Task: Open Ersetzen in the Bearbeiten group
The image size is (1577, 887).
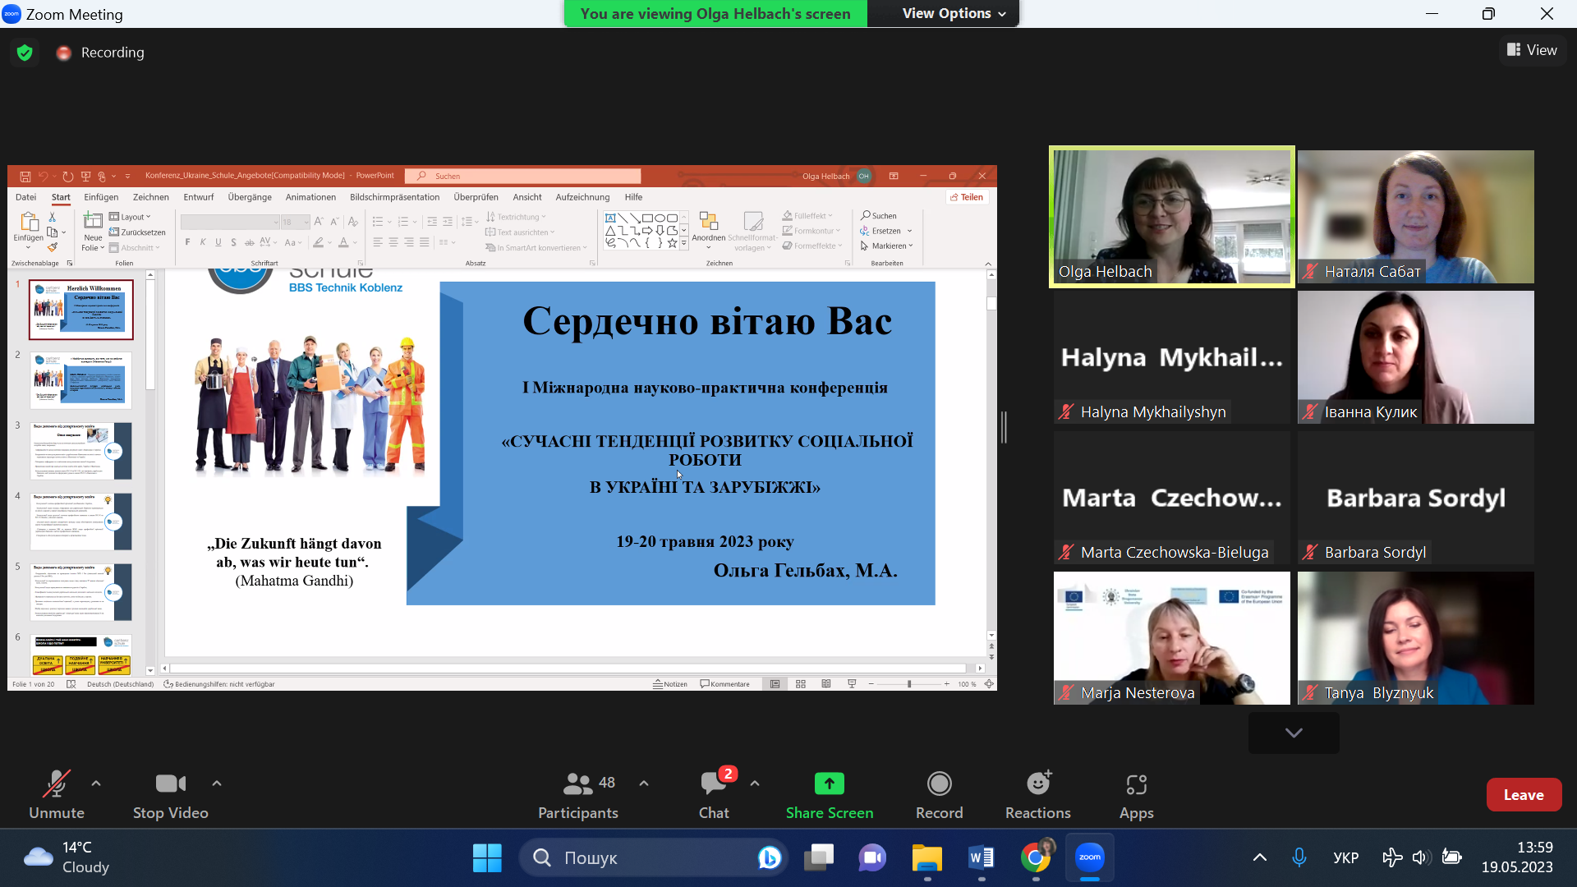Action: (x=885, y=231)
